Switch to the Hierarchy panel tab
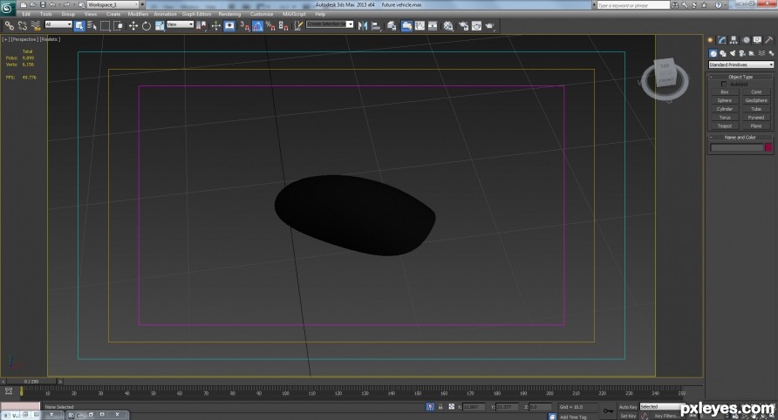778x420 pixels. [734, 40]
